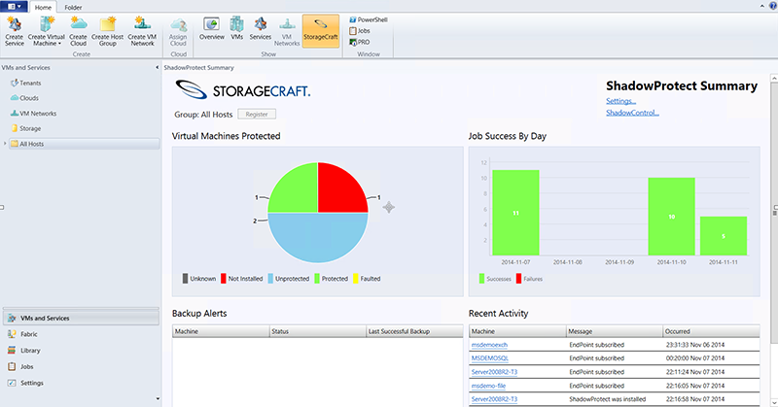Open the Fabric workspace

tap(22, 334)
